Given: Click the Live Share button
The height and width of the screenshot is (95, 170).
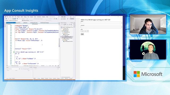Looking at the screenshot, I should coord(63,19).
